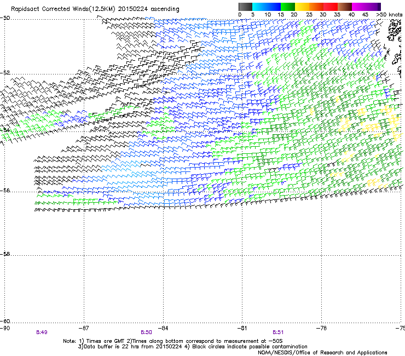Click the cyan 5-10 knots legend swatch
The image size is (405, 356).
click(259, 7)
